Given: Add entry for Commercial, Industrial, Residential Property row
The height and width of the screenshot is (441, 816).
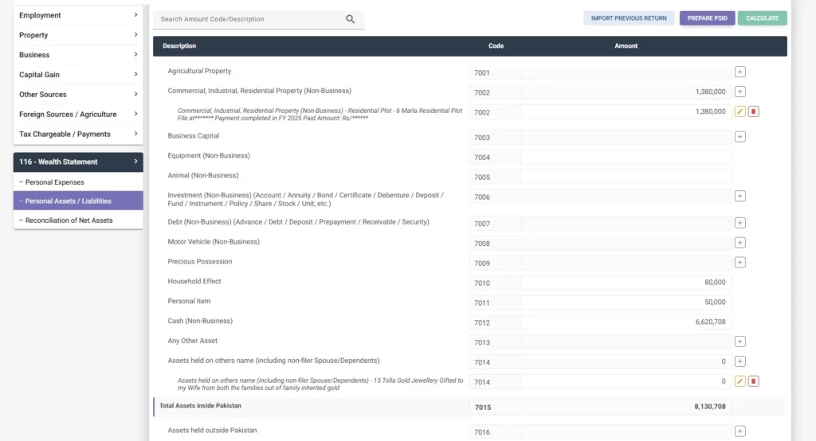Looking at the screenshot, I should coord(739,92).
